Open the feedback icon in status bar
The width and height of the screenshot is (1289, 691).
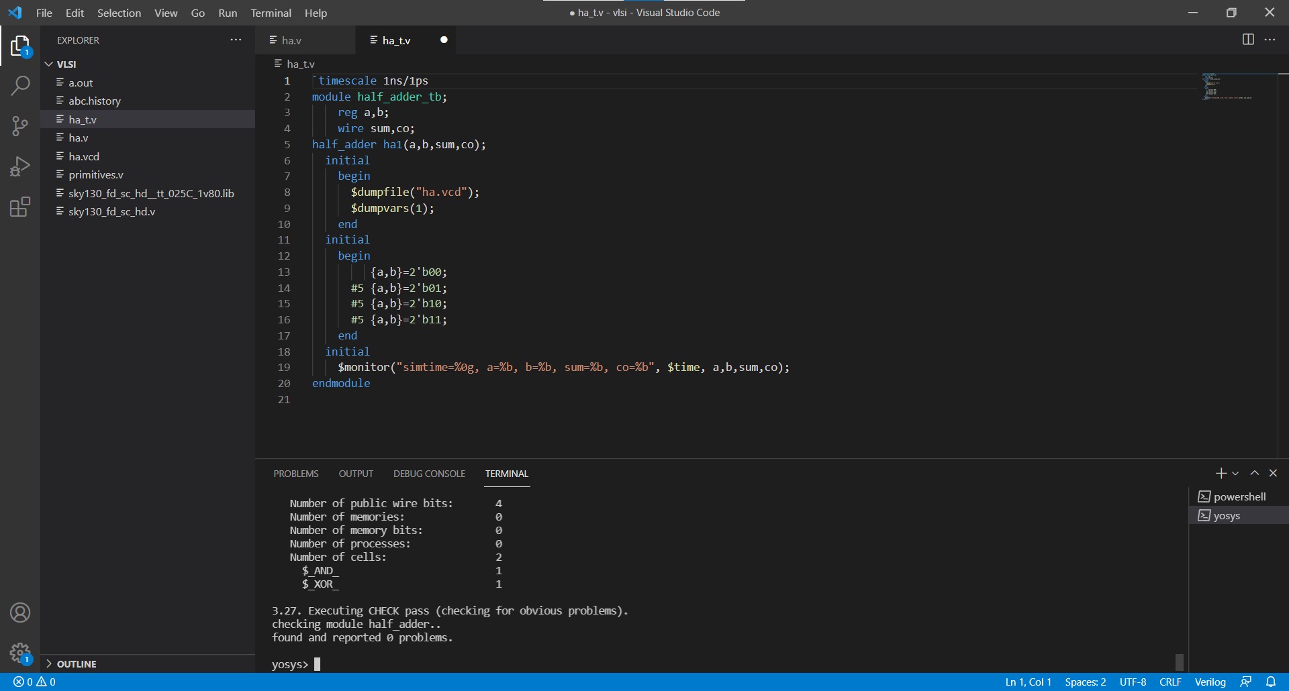click(1246, 682)
